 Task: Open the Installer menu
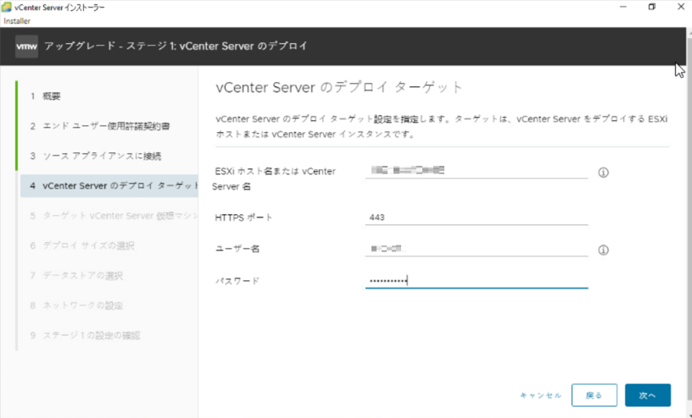pos(17,19)
